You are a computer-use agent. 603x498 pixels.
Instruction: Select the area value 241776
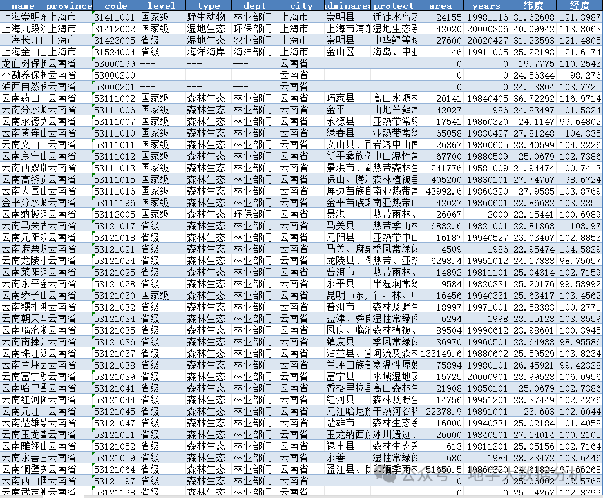pos(440,168)
